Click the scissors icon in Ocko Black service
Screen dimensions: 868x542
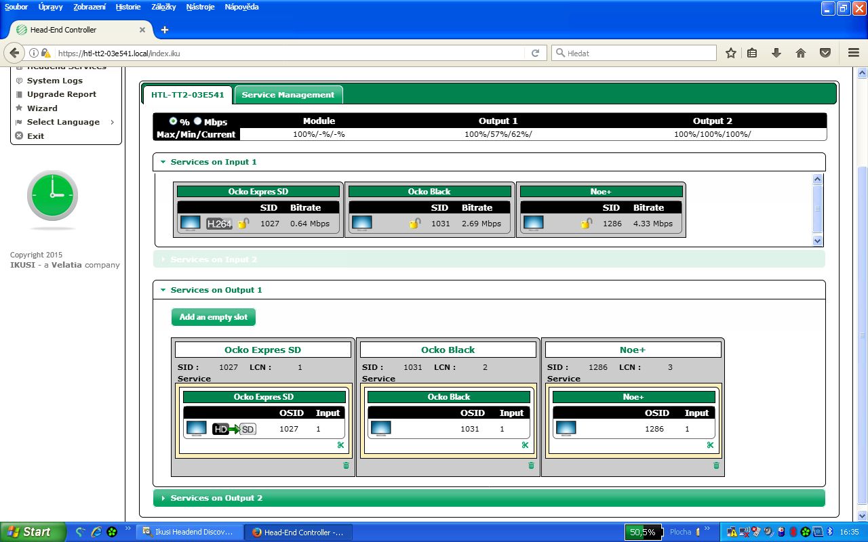525,445
